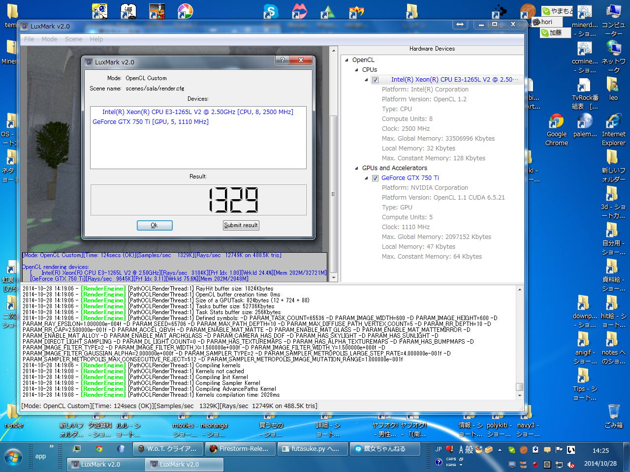This screenshot has width=630, height=472.
Task: Click the Skype icon on desktop
Action: click(x=271, y=11)
